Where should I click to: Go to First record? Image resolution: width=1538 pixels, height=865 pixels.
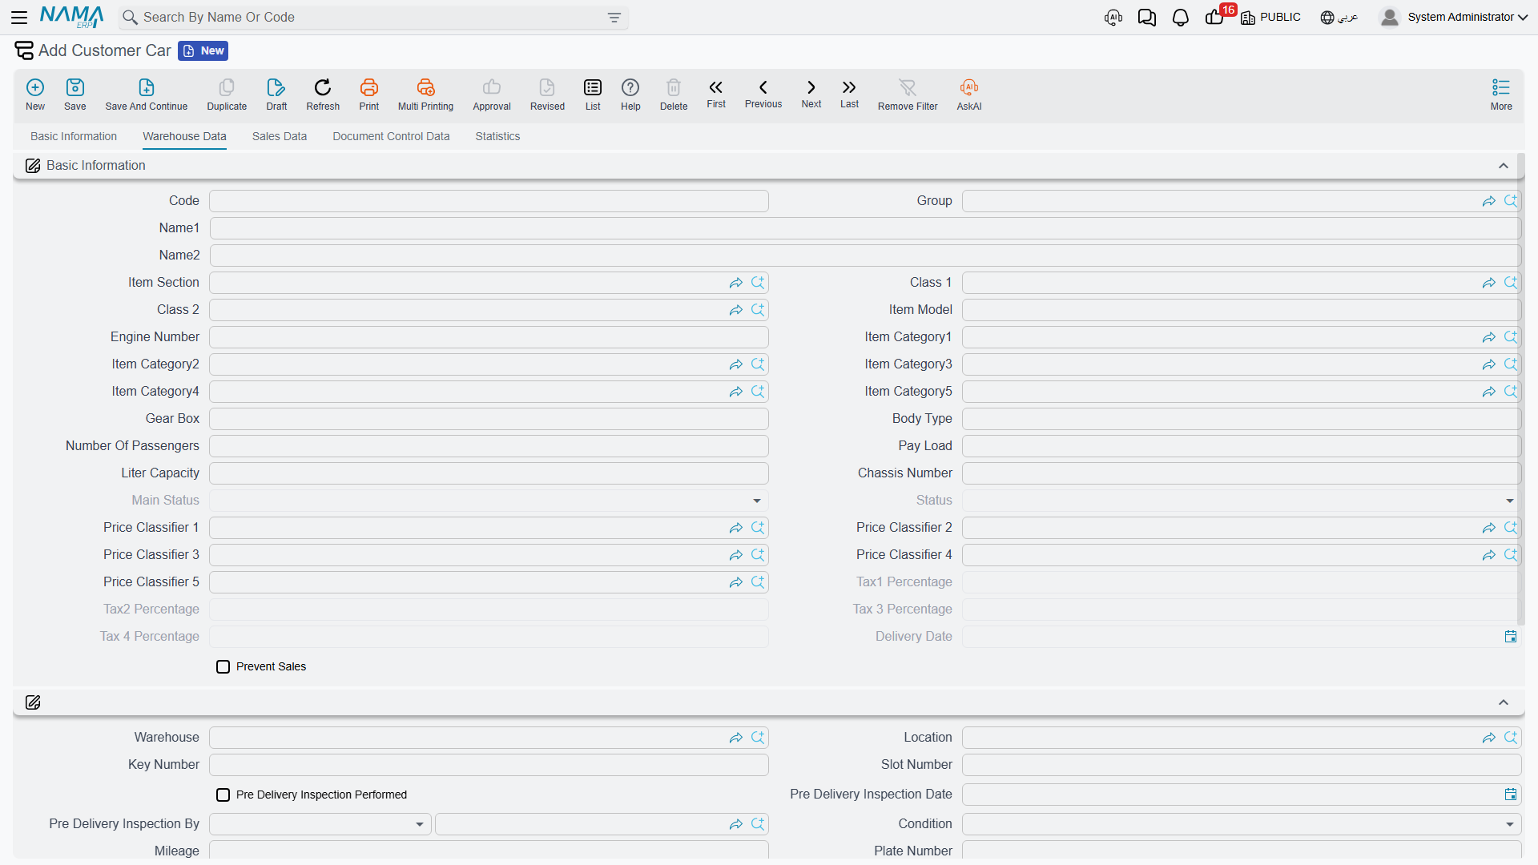(x=716, y=93)
